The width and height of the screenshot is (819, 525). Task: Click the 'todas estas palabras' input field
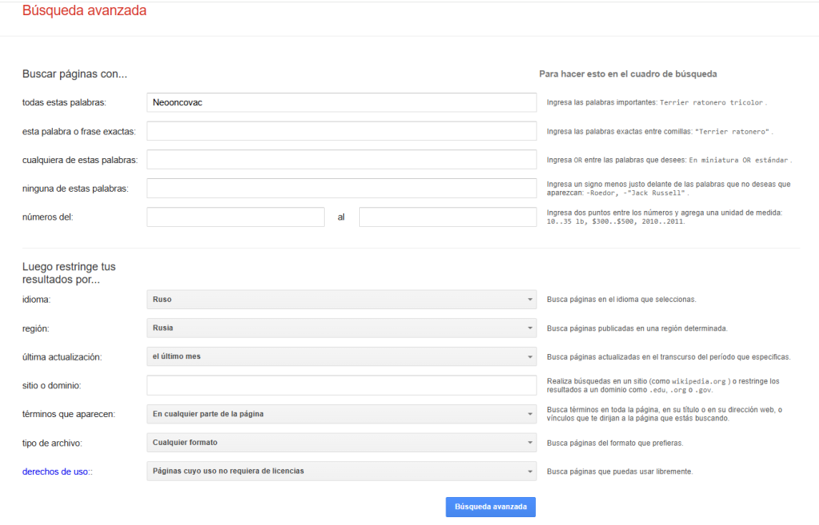pyautogui.click(x=342, y=102)
